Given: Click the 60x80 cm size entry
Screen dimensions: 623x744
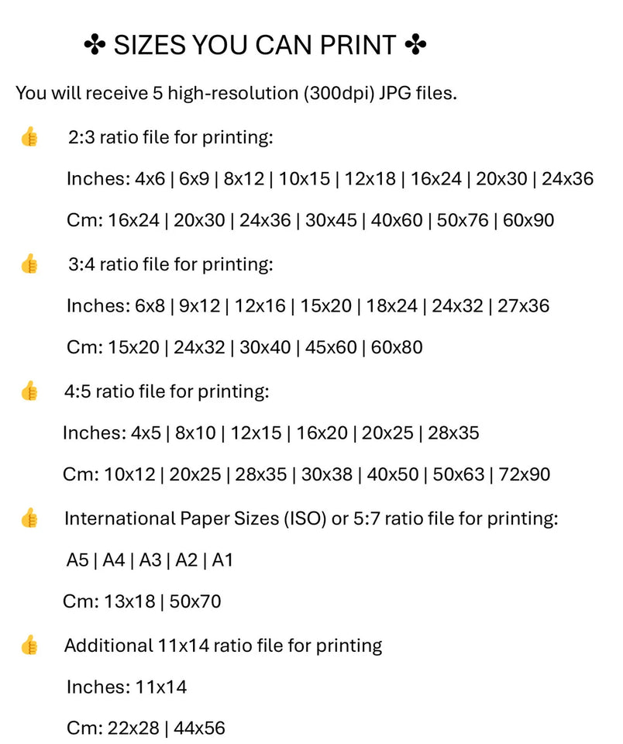Looking at the screenshot, I should (397, 347).
